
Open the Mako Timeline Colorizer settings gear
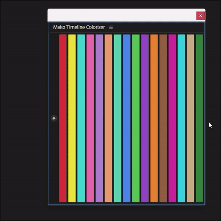54,118
